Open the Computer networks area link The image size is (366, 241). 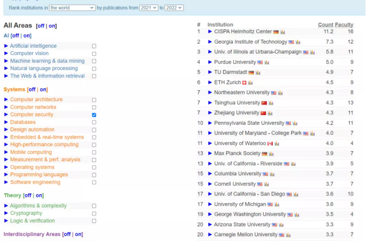(33, 107)
